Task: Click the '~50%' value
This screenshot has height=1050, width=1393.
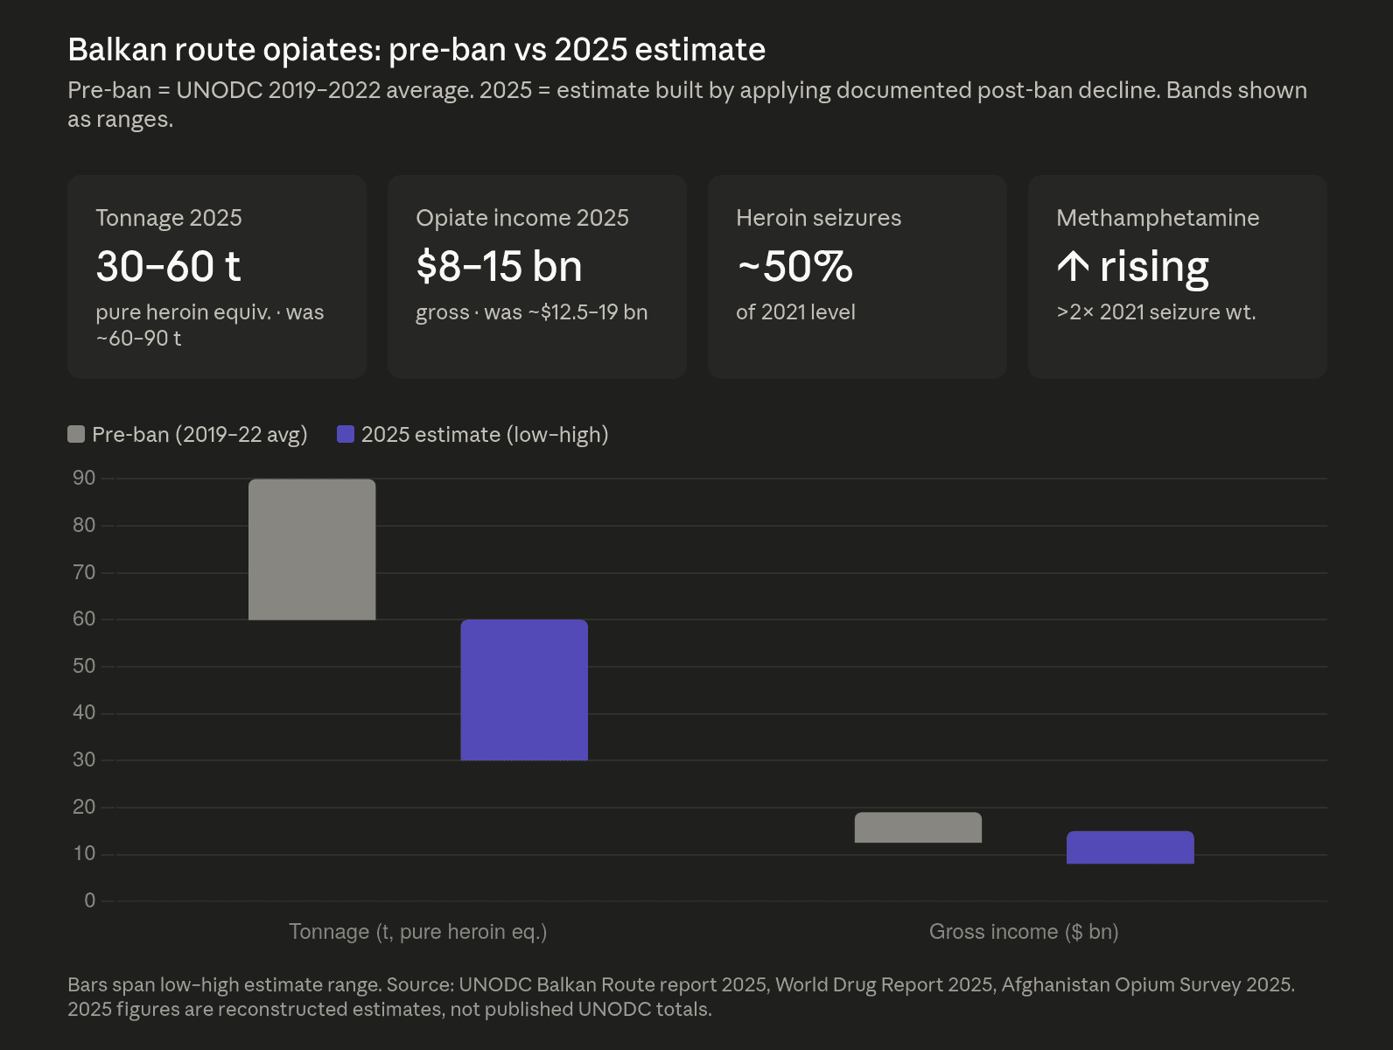Action: coord(794,266)
